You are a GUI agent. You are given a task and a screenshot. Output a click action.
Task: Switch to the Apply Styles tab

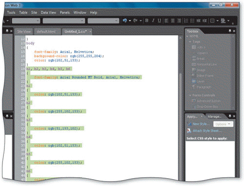click(x=192, y=116)
